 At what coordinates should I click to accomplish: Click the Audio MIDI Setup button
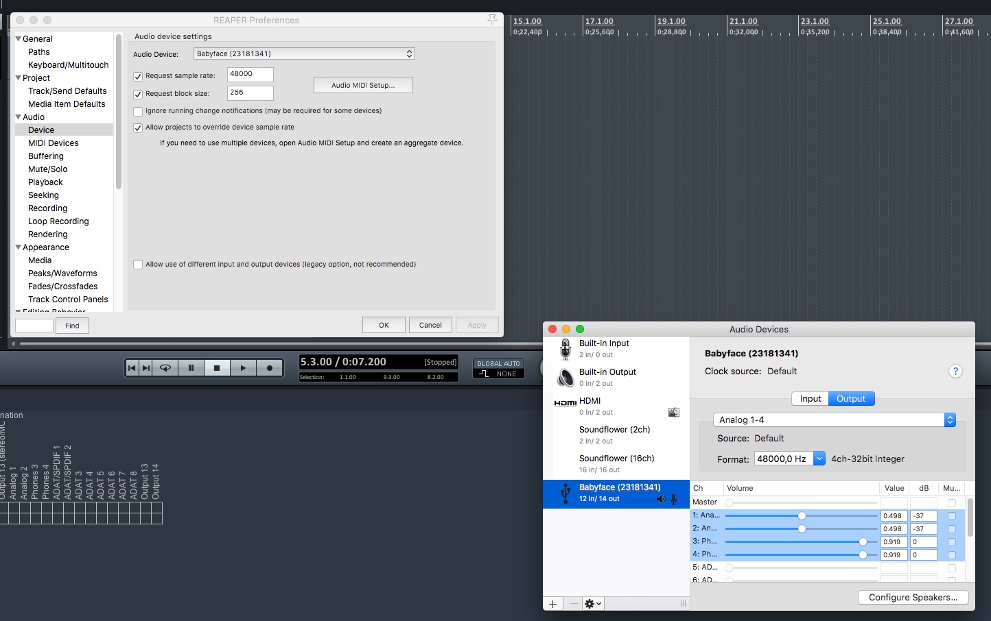[363, 85]
